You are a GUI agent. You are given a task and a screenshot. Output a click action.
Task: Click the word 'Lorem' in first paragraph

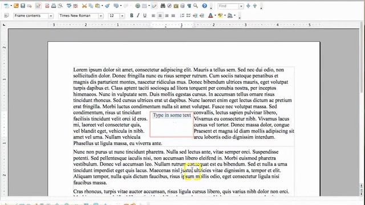pos(80,69)
